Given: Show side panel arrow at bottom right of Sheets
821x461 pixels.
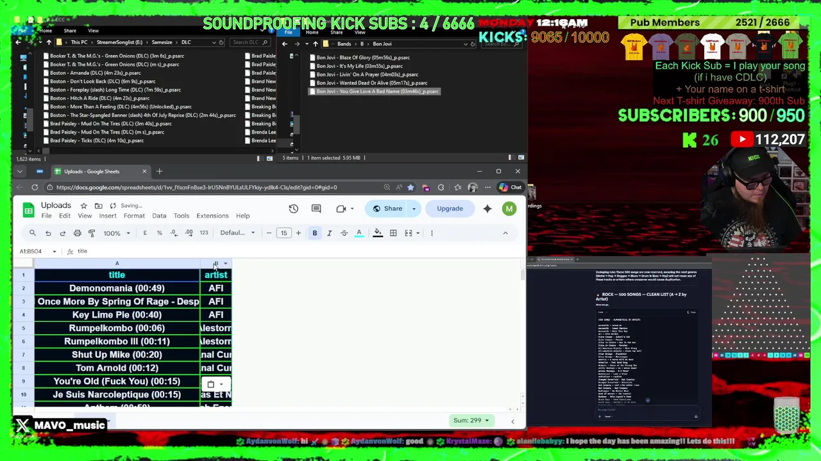Looking at the screenshot, I should click(512, 421).
